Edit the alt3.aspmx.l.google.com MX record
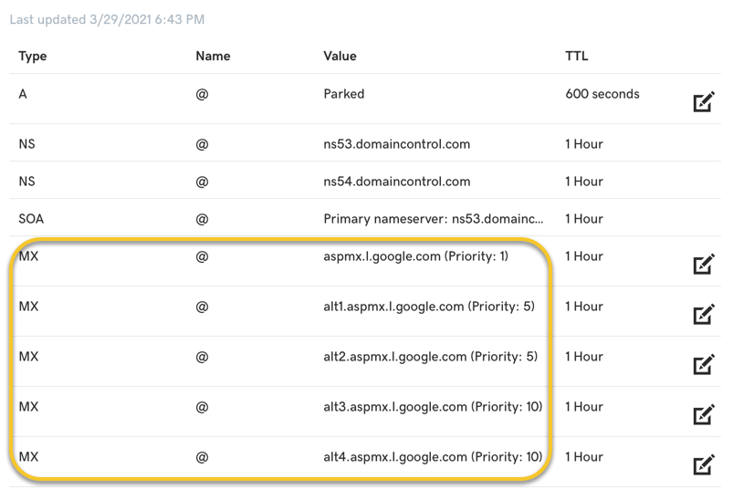Image resolution: width=733 pixels, height=500 pixels. coord(703,415)
